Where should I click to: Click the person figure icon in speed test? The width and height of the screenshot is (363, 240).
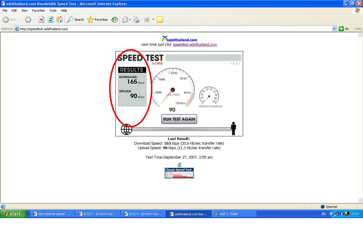click(233, 128)
